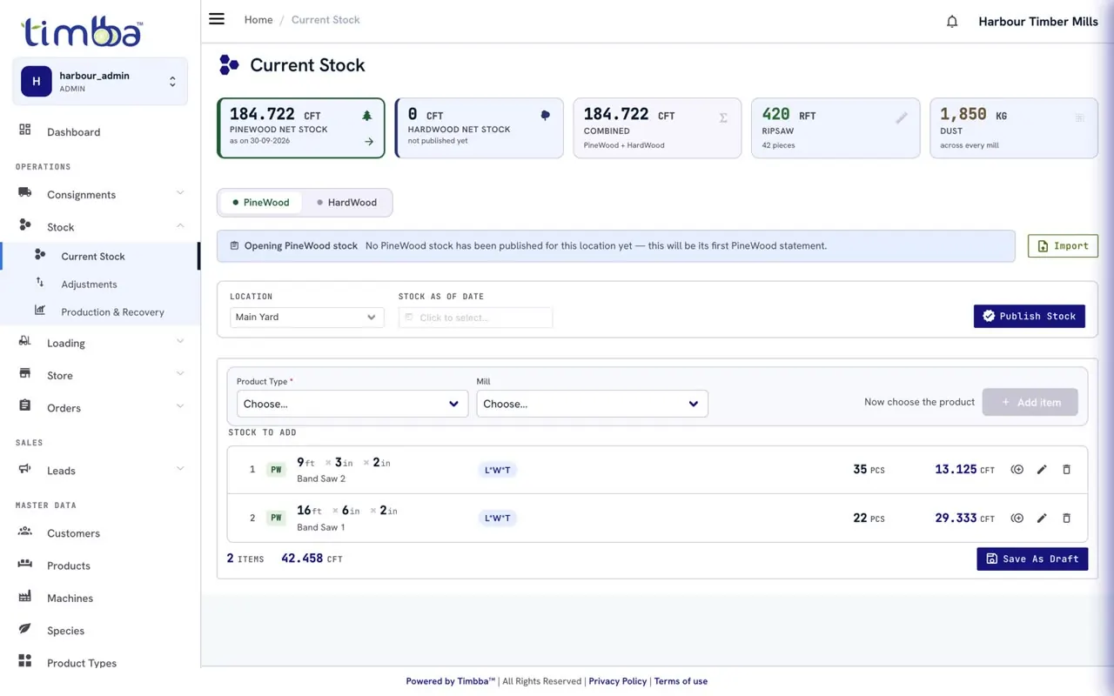
Task: Open the Terms of use link
Action: pyautogui.click(x=681, y=681)
